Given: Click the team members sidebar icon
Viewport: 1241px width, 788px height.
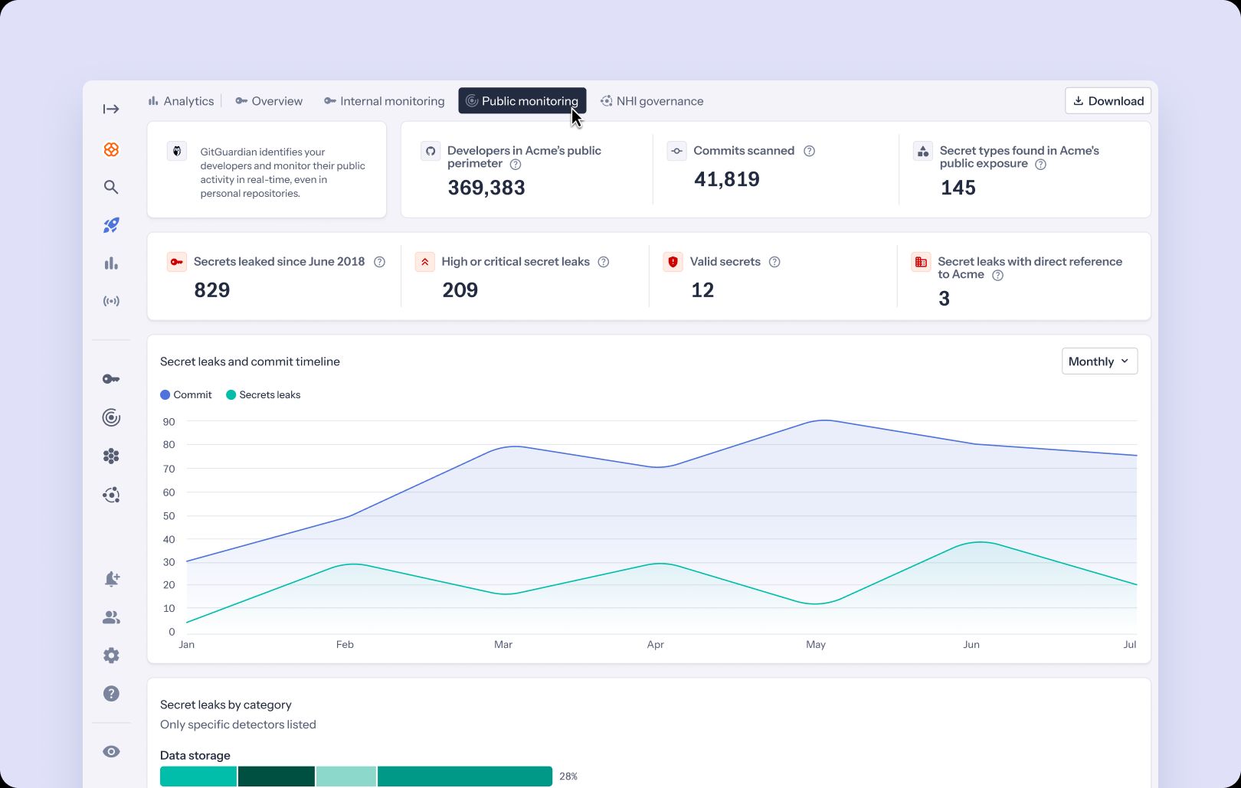Looking at the screenshot, I should pos(111,617).
